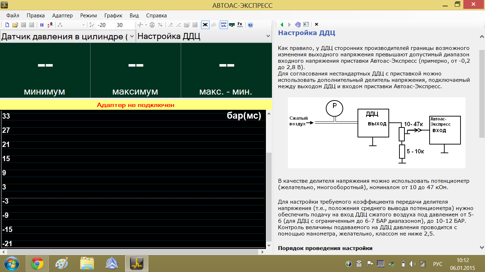485x272 pixels.
Task: Open the Вид menu
Action: coord(134,16)
